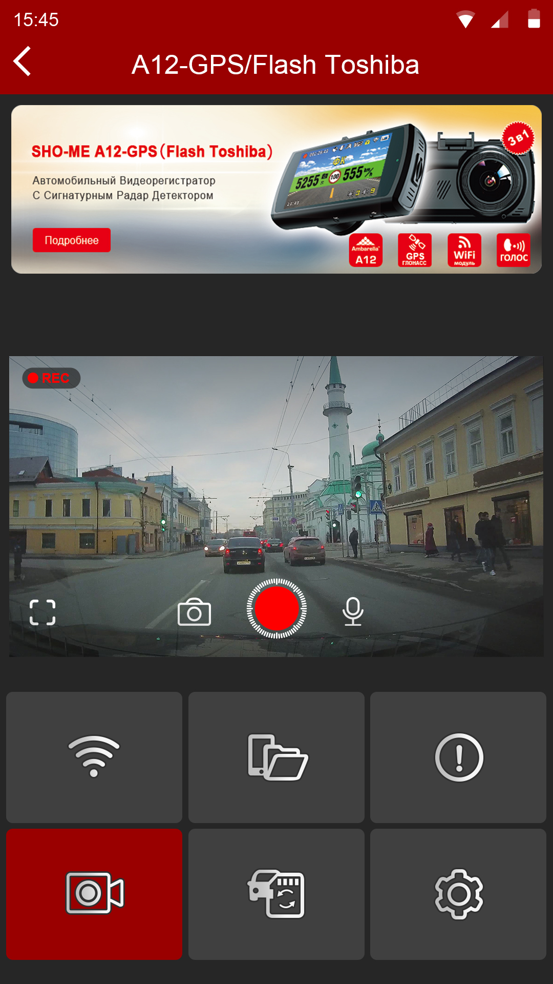Tap the A12-GPS/Flash Toshiba title

(275, 65)
